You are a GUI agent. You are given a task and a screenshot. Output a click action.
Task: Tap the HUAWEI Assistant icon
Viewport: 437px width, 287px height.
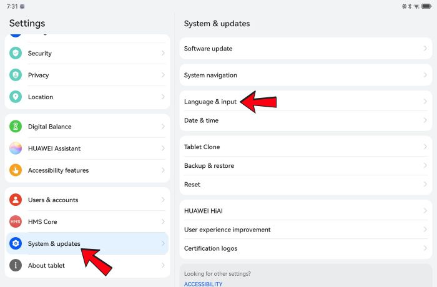click(x=16, y=148)
